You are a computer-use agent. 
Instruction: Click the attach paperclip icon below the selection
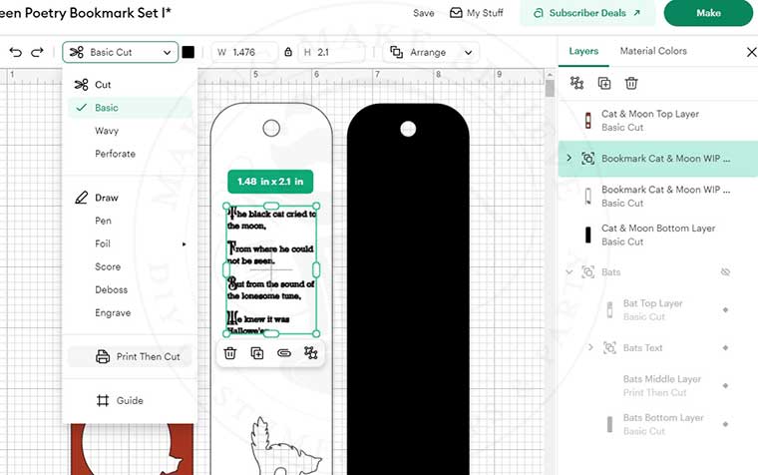[x=284, y=352]
